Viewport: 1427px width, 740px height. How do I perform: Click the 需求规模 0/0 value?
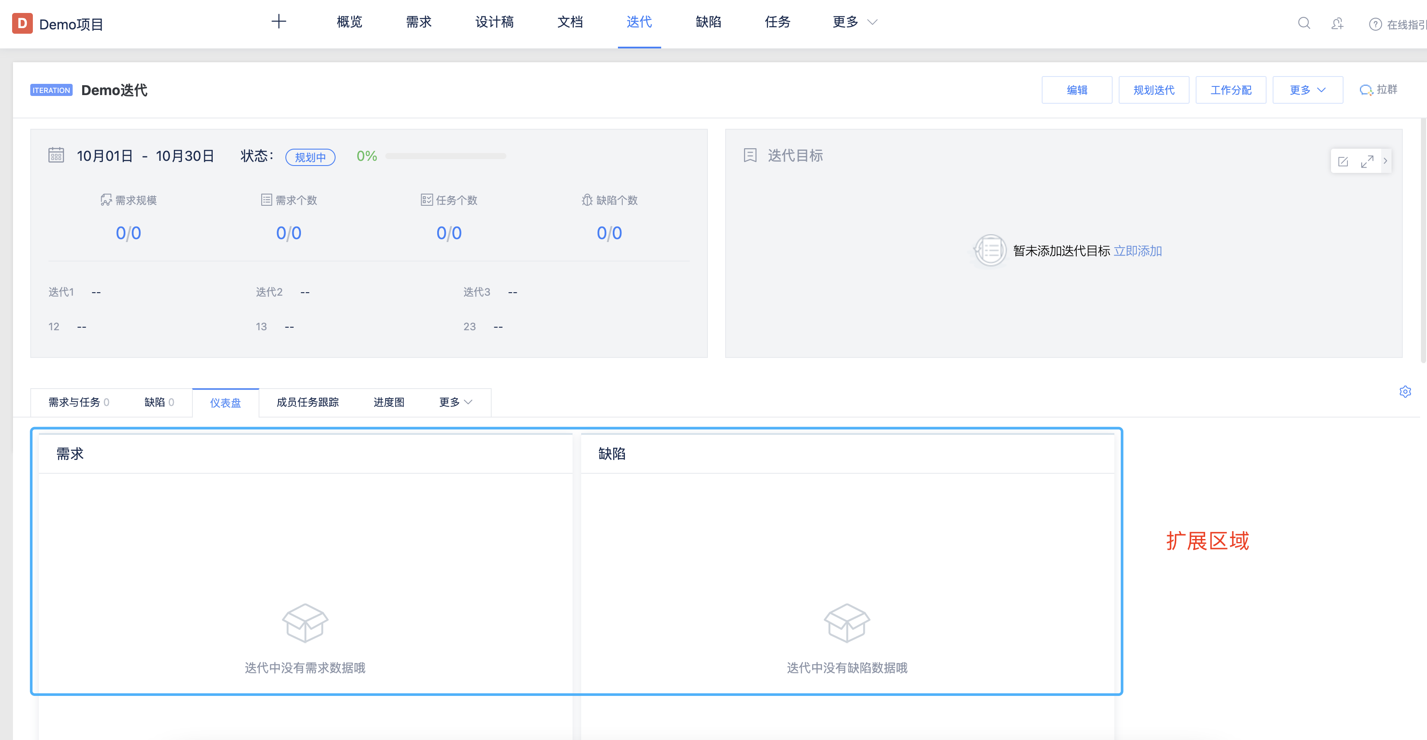point(128,233)
